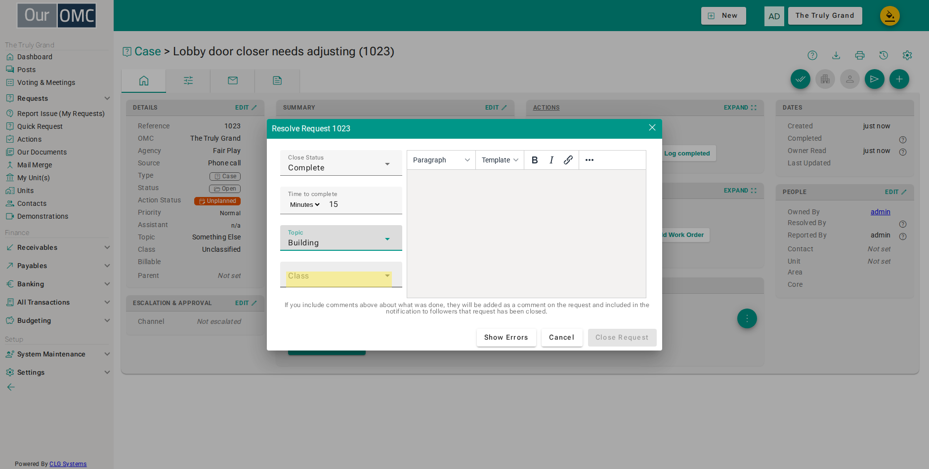Switch to the document notes tab
The image size is (929, 469).
tap(277, 80)
